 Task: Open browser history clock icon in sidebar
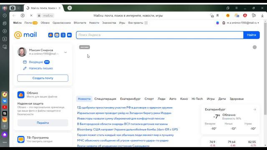click(x=5, y=15)
